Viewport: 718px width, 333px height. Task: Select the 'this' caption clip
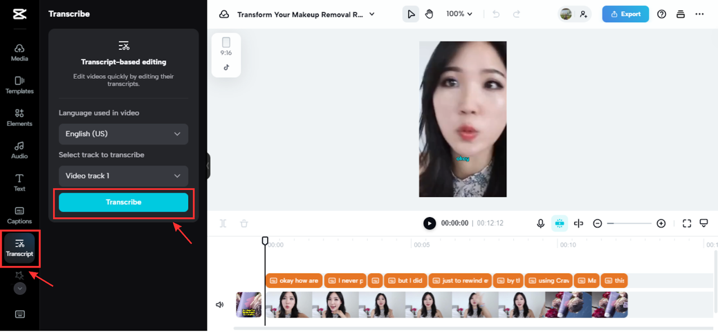pos(614,280)
